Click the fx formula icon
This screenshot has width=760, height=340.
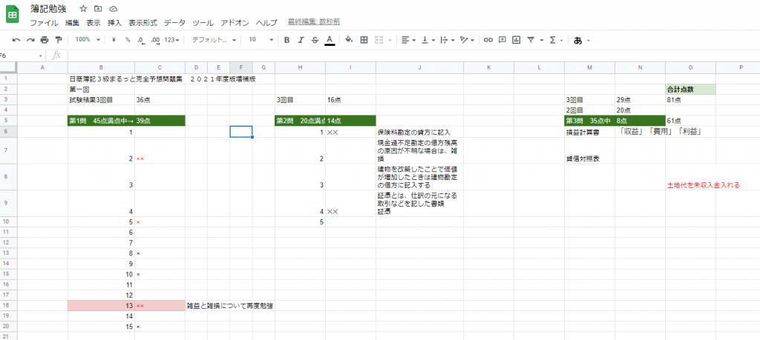tap(56, 55)
